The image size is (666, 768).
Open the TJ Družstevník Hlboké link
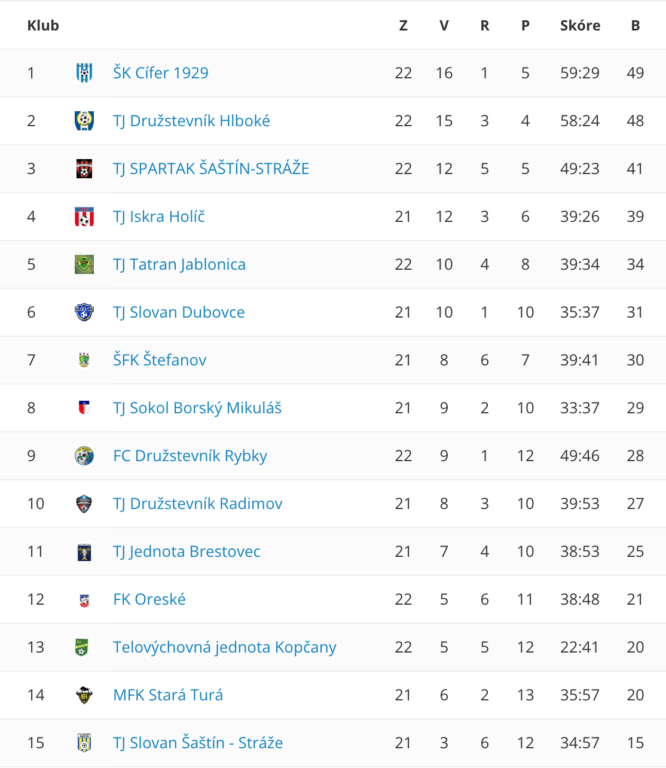[x=191, y=121]
